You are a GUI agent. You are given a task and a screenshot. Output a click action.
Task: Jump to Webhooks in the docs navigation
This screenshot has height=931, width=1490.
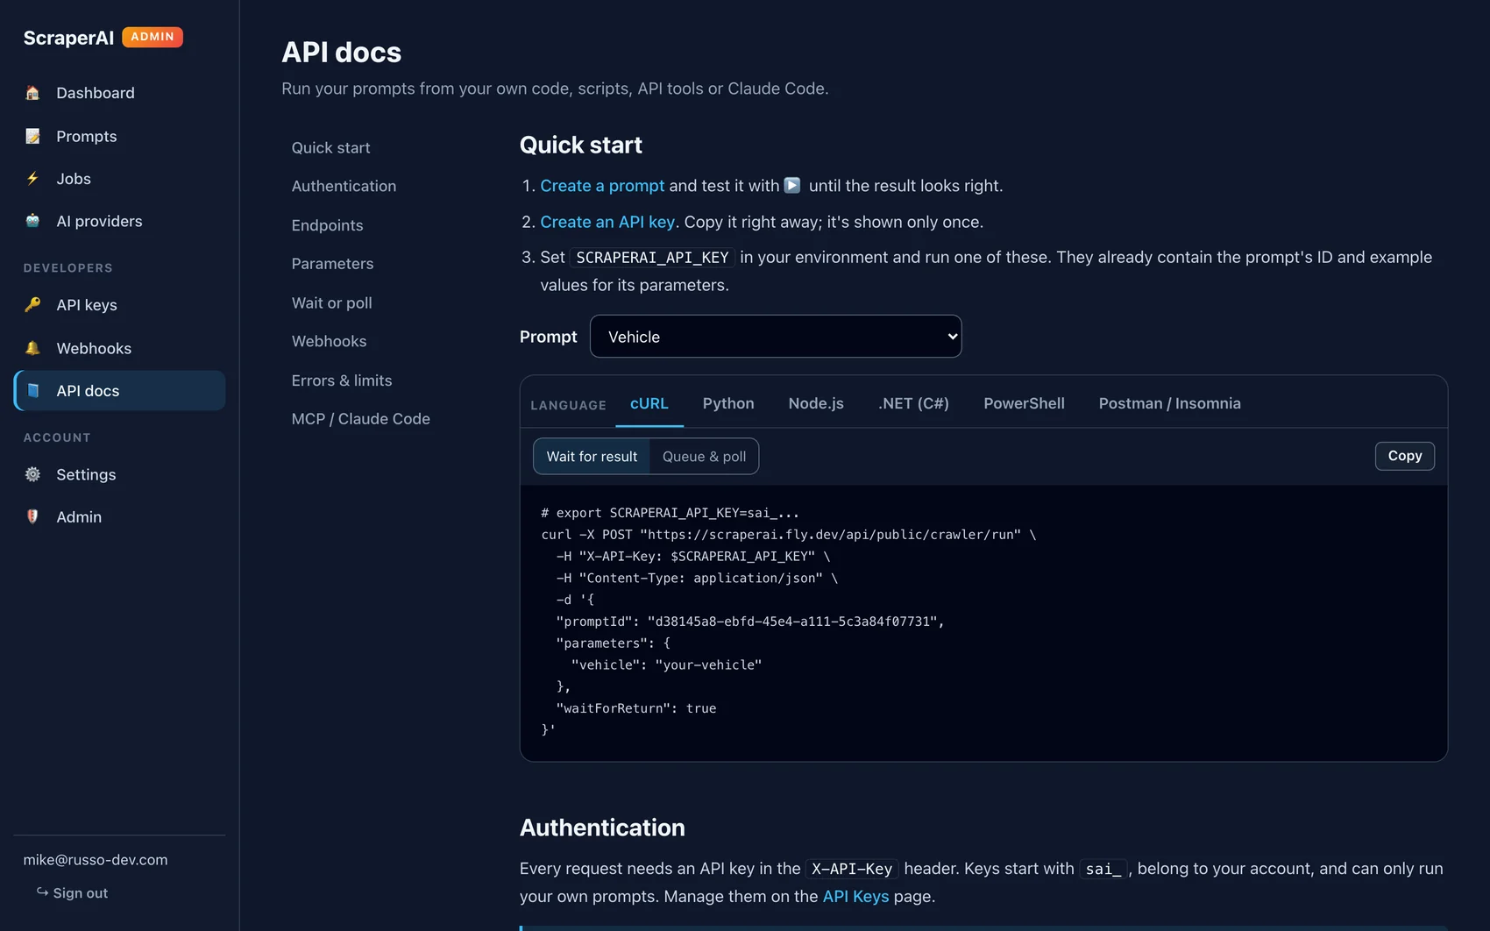coord(329,341)
